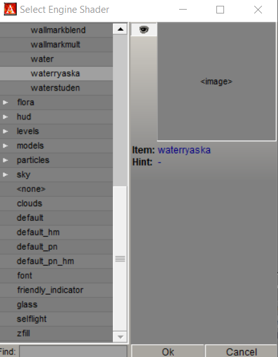Screen dimensions: 278x357
Task: Click the <image> preview area
Action: [216, 82]
